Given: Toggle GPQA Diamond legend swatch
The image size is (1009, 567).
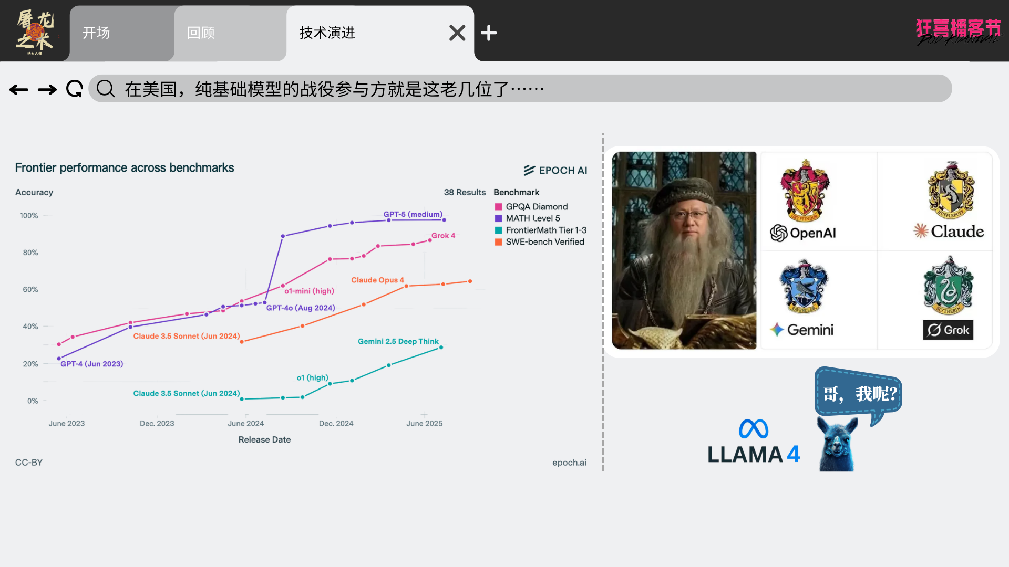Looking at the screenshot, I should coord(498,207).
